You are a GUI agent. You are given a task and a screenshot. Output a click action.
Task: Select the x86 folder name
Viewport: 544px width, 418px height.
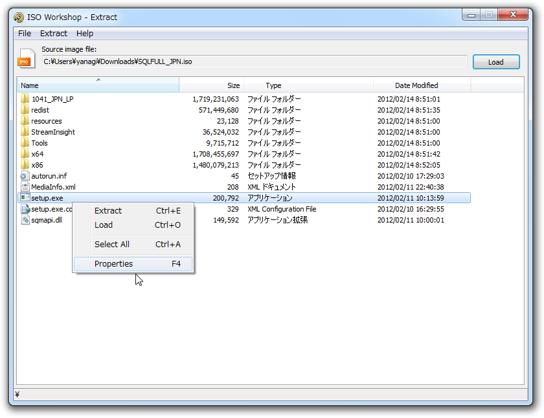tap(37, 165)
